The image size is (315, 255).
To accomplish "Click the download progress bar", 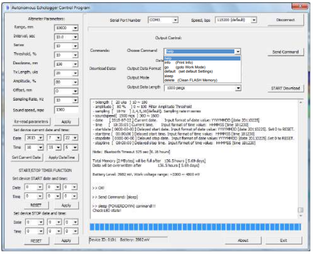I will 196,227.
